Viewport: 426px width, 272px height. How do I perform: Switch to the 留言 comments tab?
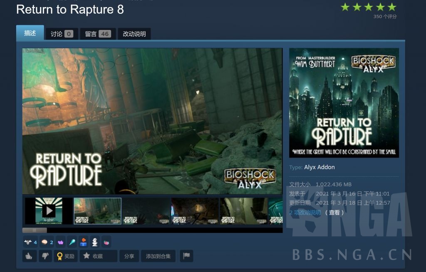tap(97, 34)
